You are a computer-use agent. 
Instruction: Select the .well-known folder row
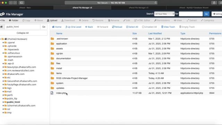[136, 39]
